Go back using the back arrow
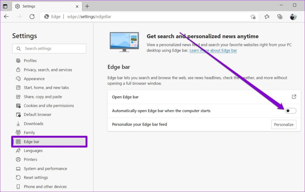The width and height of the screenshot is (305, 192). [x=7, y=17]
